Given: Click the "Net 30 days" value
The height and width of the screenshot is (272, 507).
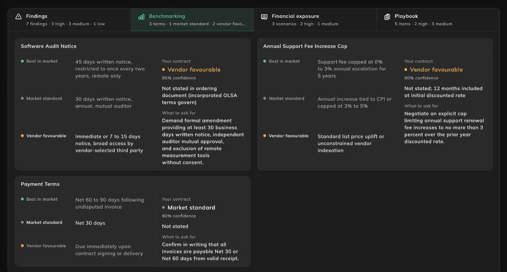Looking at the screenshot, I should [x=90, y=223].
